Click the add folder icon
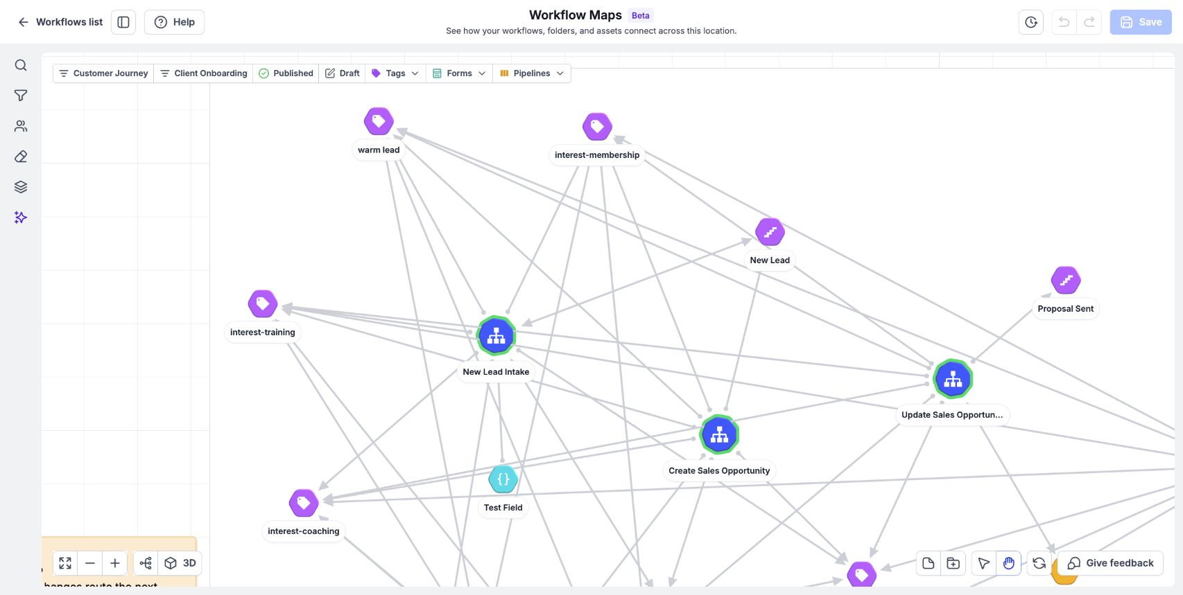Viewport: 1183px width, 595px height. [953, 563]
